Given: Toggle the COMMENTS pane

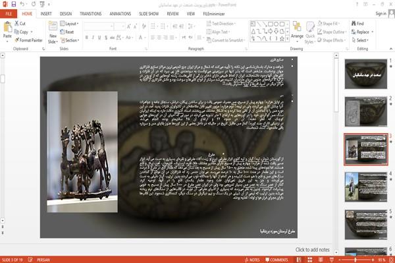Looking at the screenshot, I should tap(276, 260).
